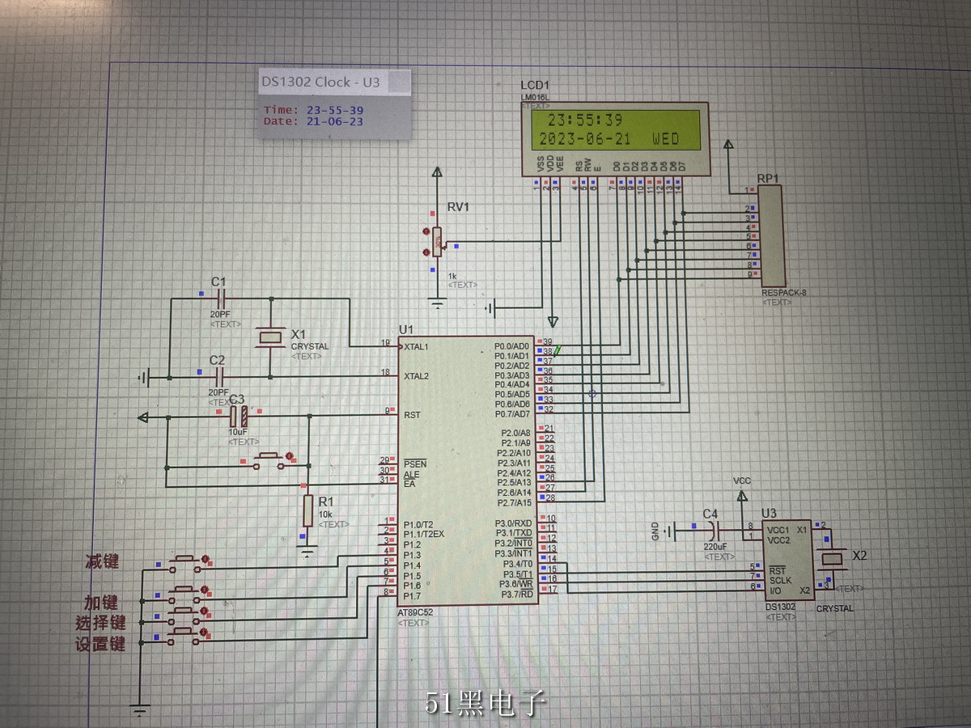Click the 加键 label text

pyautogui.click(x=102, y=602)
